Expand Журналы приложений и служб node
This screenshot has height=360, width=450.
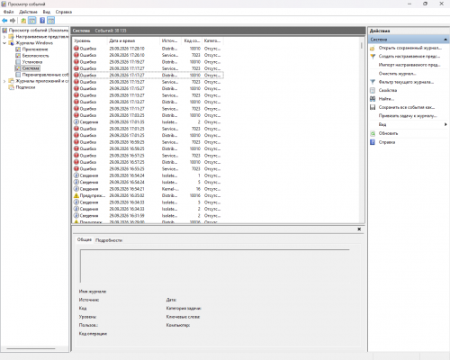[4, 81]
